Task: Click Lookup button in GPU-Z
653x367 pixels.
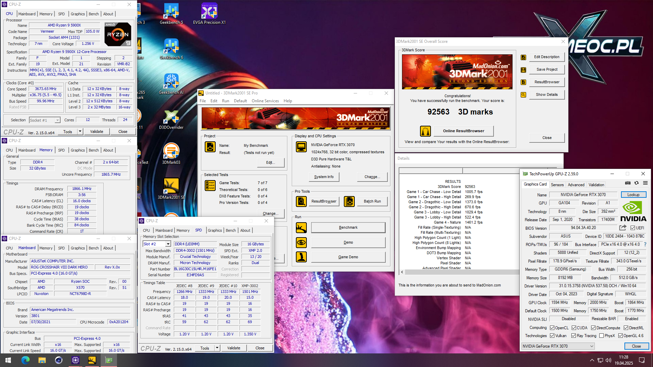Action: pos(633,195)
